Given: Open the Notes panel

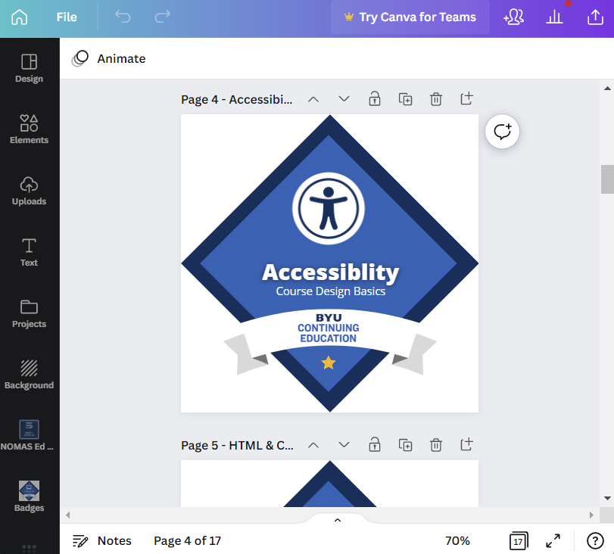Looking at the screenshot, I should tap(102, 540).
